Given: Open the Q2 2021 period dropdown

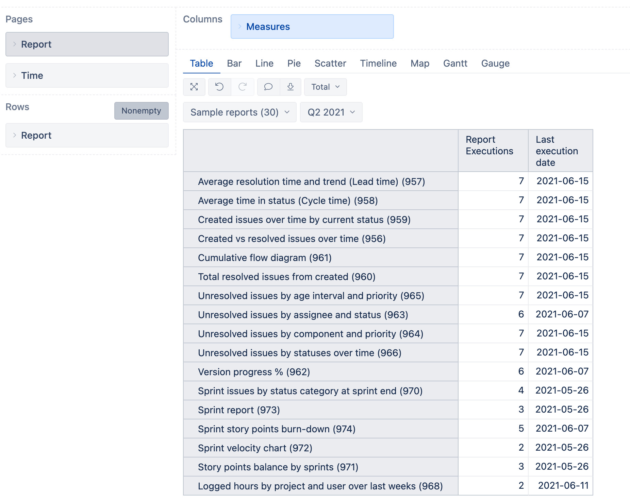Looking at the screenshot, I should pos(331,112).
